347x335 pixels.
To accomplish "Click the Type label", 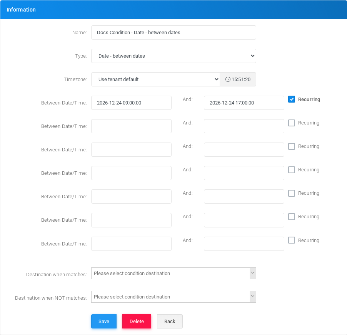I will coord(81,56).
